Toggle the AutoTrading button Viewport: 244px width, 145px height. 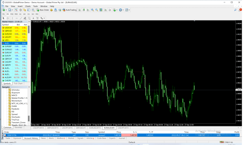click(x=69, y=10)
